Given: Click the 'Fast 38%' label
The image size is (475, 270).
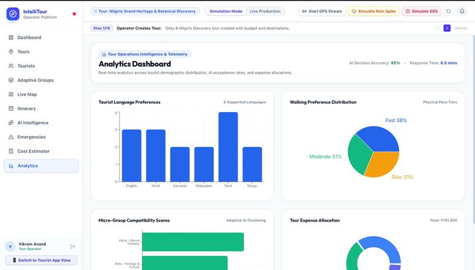Looking at the screenshot, I should (x=396, y=120).
